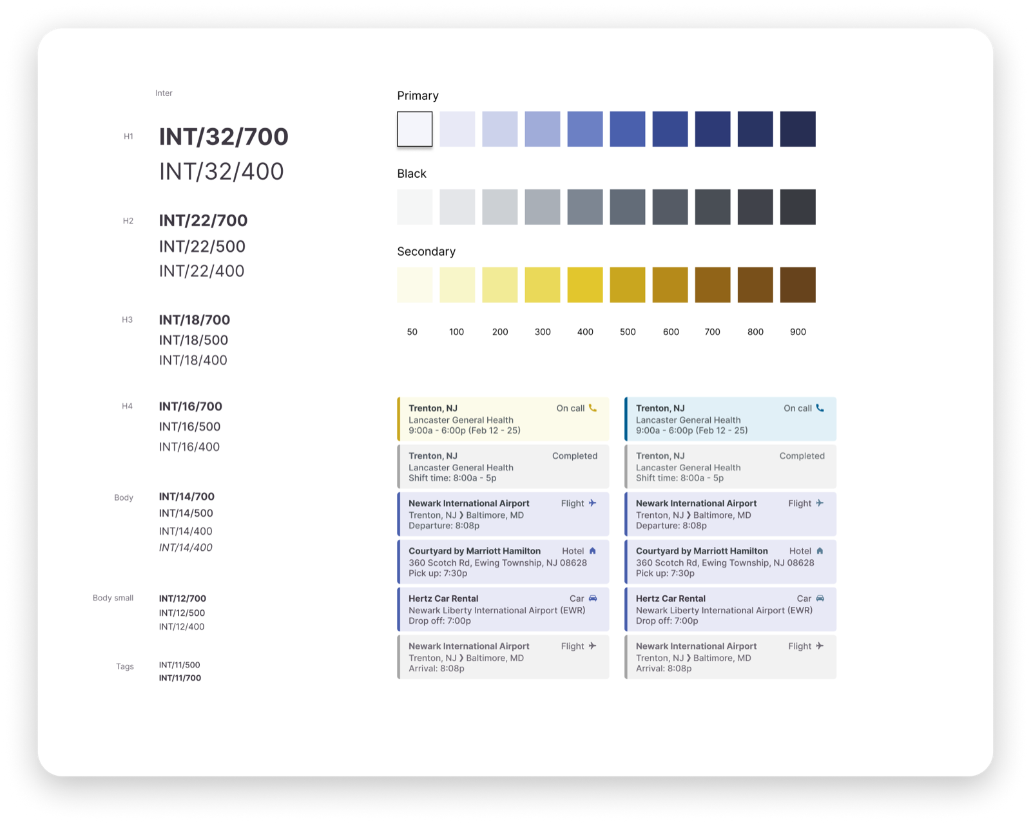
Task: Click the hotel icon on the right Marriott card
Action: point(819,551)
